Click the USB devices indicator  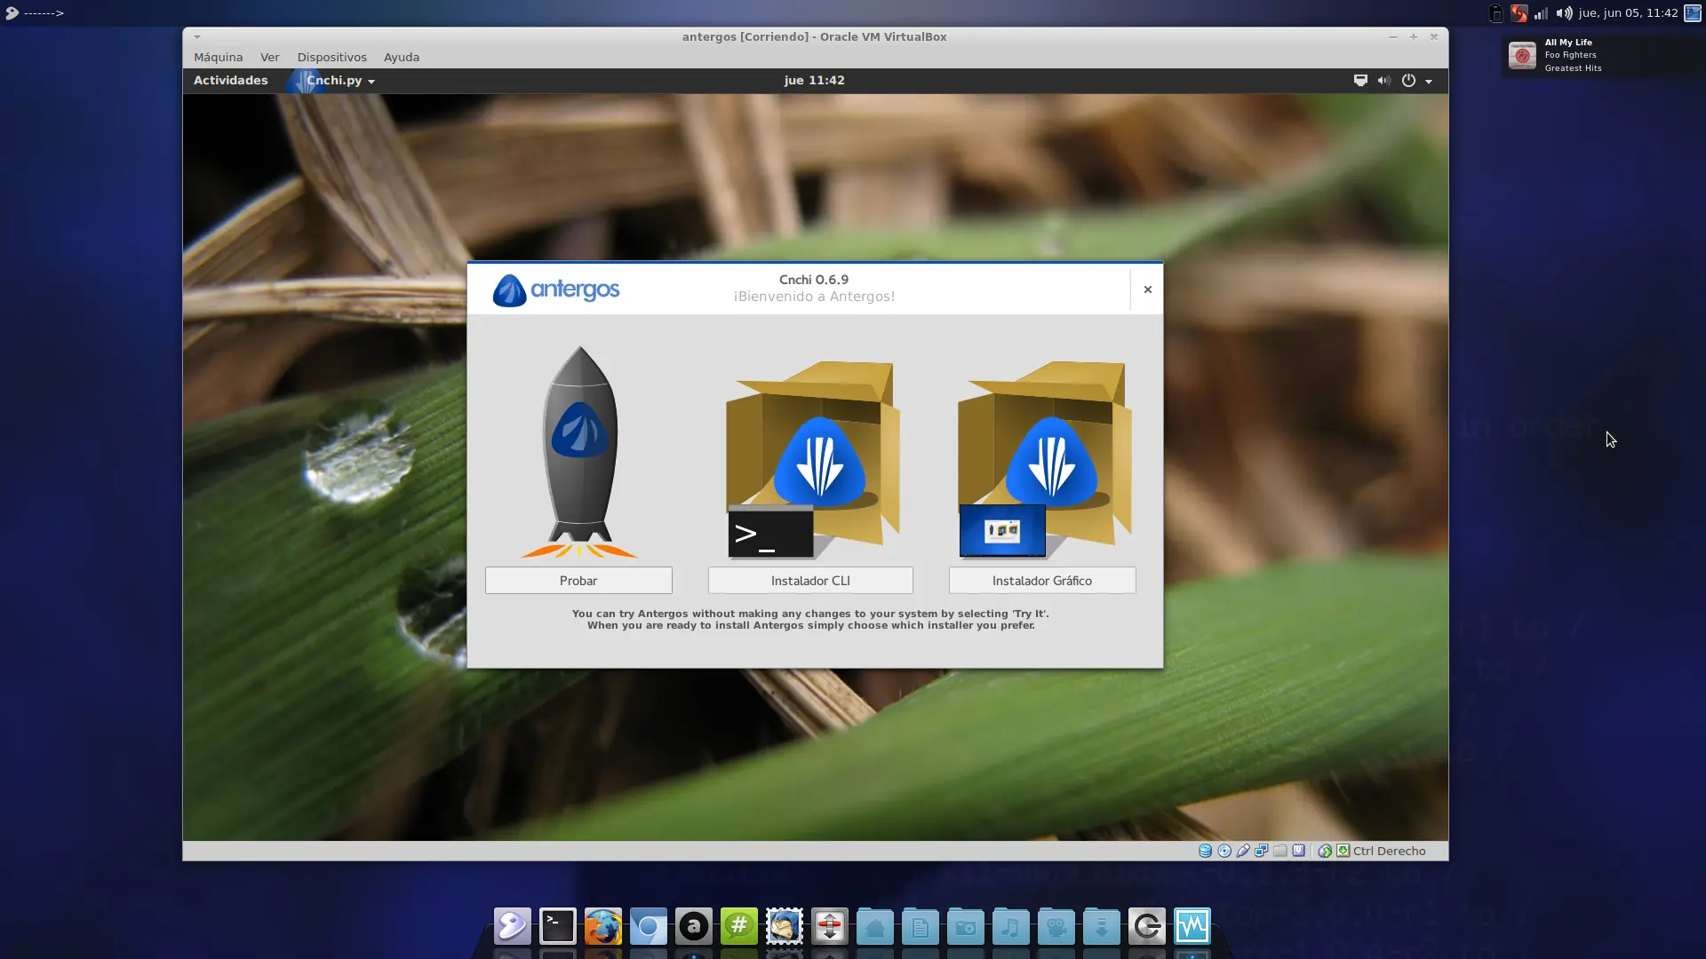pos(1243,851)
